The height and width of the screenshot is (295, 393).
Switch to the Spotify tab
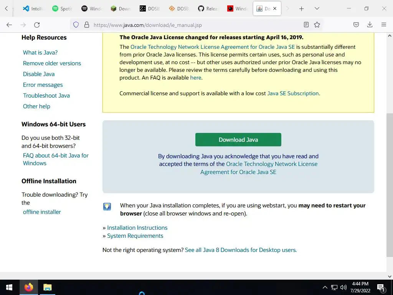pos(62,8)
